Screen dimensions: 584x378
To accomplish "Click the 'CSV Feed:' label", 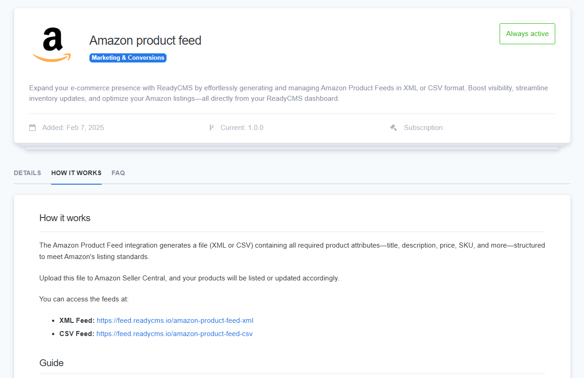I will (77, 334).
